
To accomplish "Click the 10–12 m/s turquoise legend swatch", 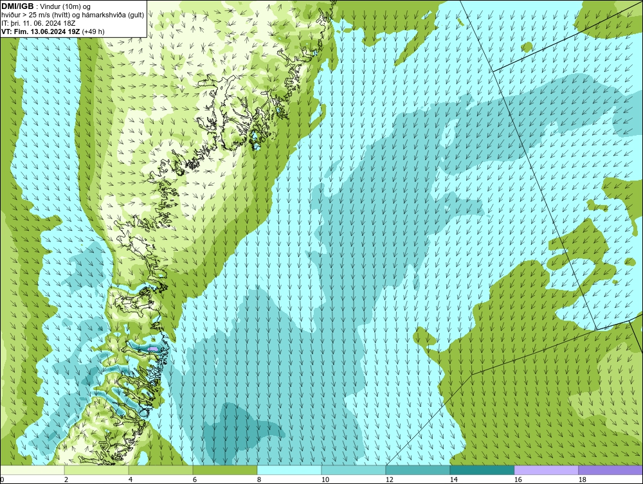I will tap(354, 470).
